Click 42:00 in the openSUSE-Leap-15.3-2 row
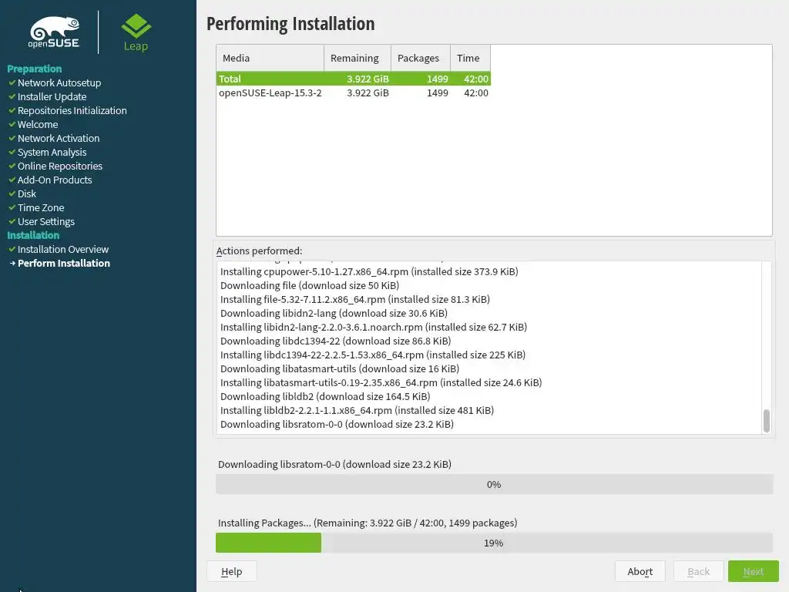Viewport: 789px width, 592px height. click(x=476, y=92)
